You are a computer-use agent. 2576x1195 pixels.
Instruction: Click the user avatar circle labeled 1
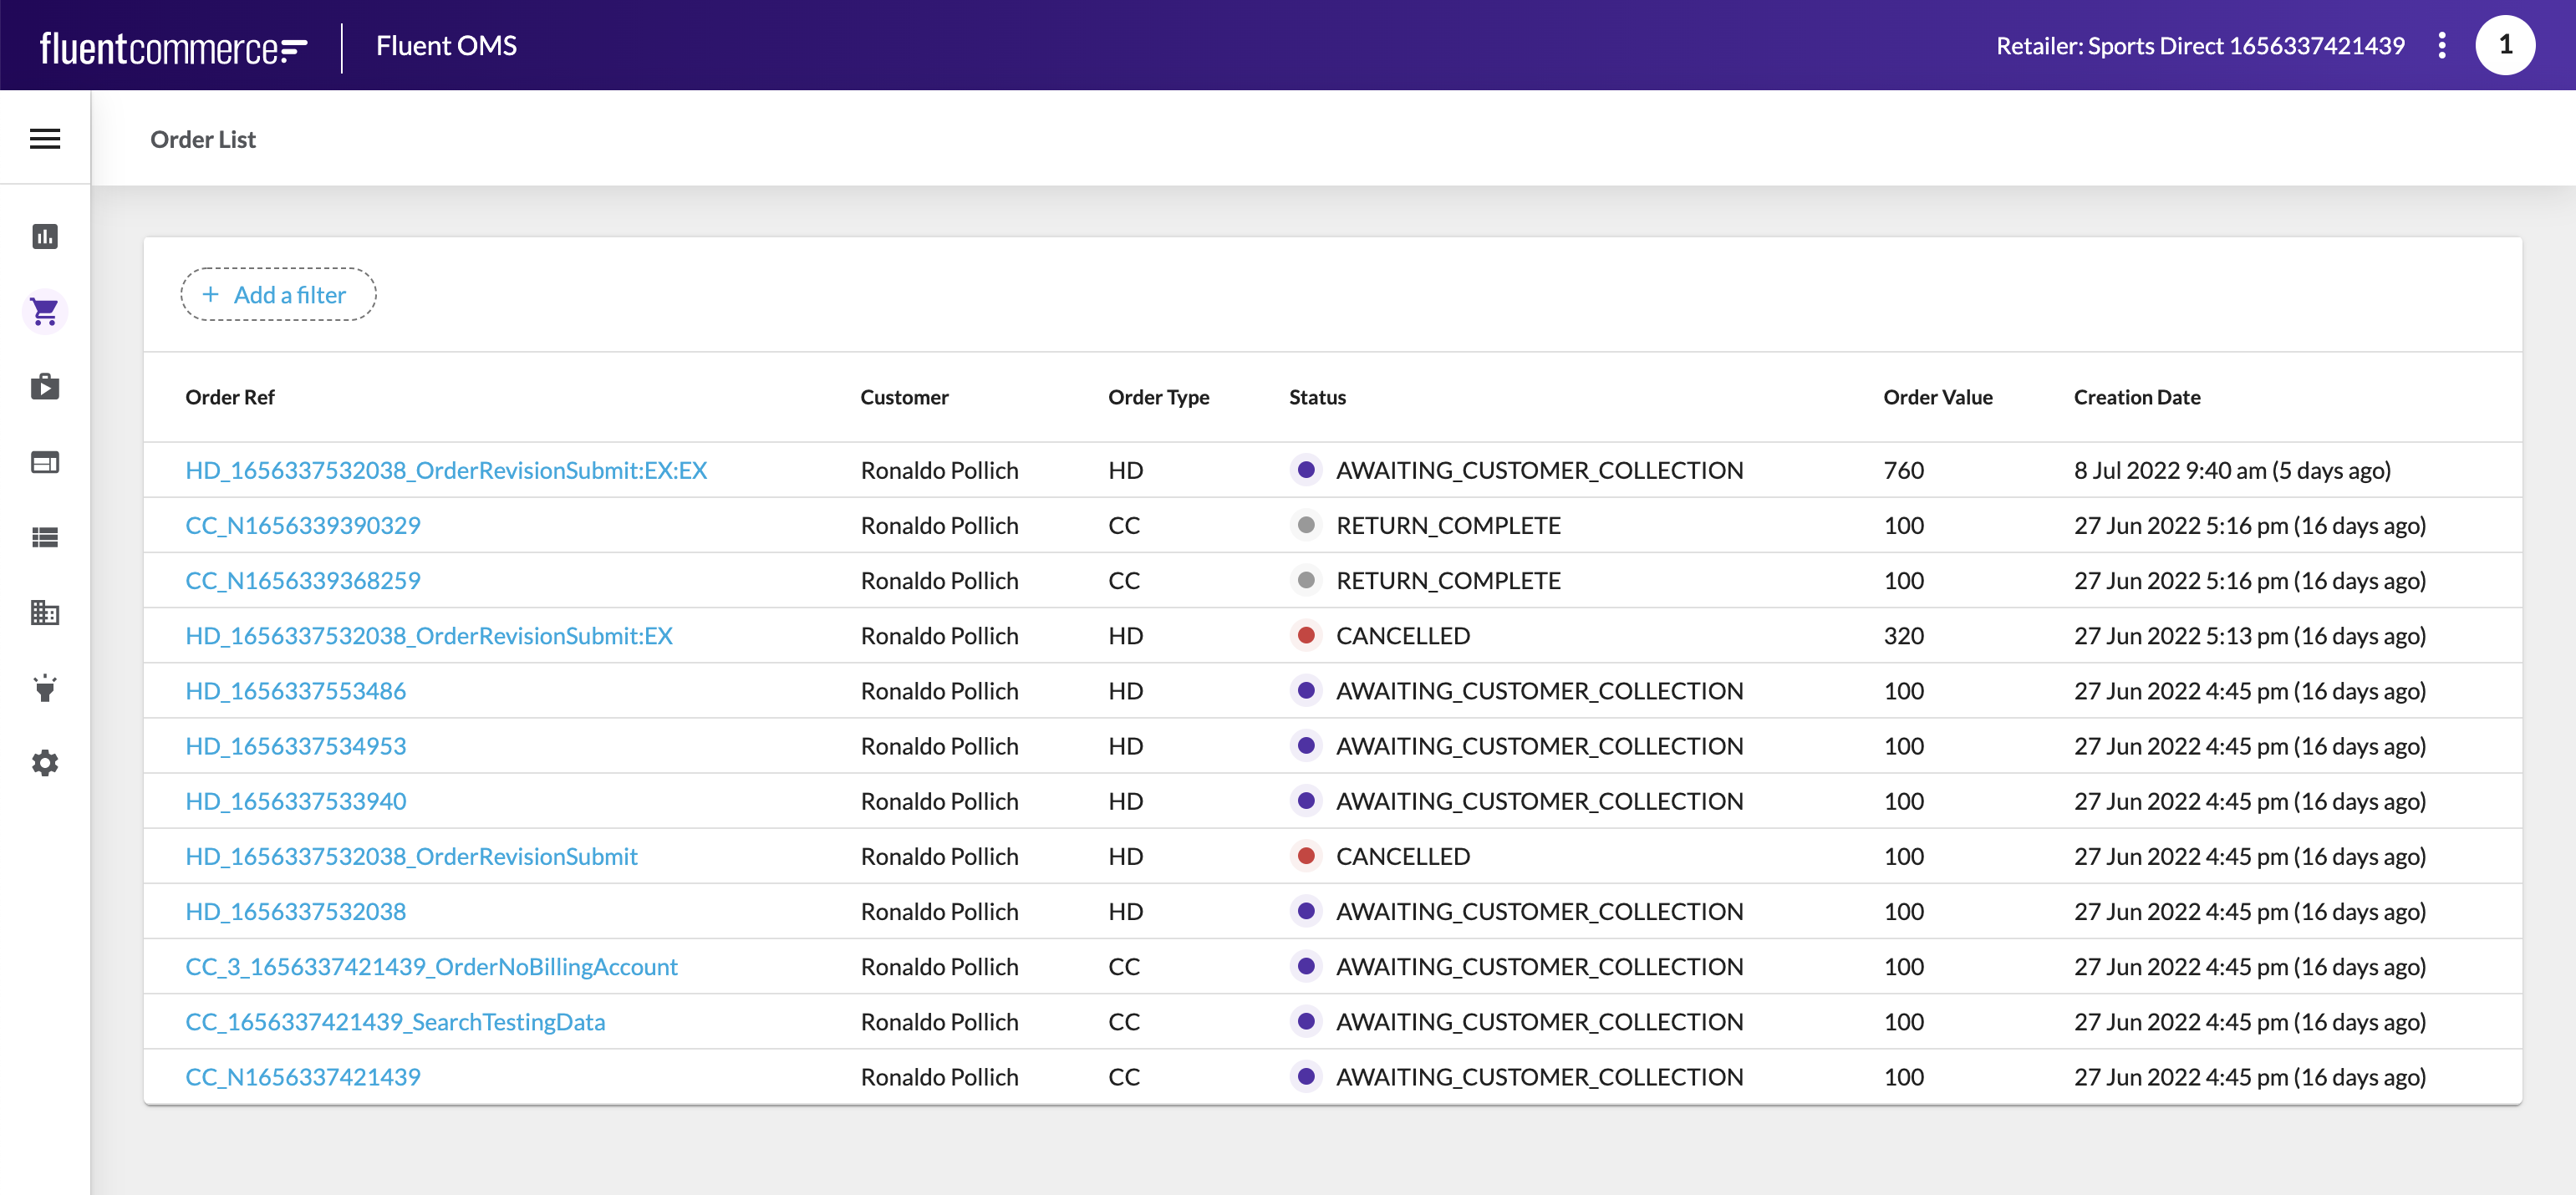(x=2504, y=46)
